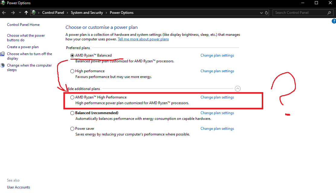The height and width of the screenshot is (193, 336).
Task: Change plan settings for AMD Ryzen Balanced
Action: pos(217,55)
